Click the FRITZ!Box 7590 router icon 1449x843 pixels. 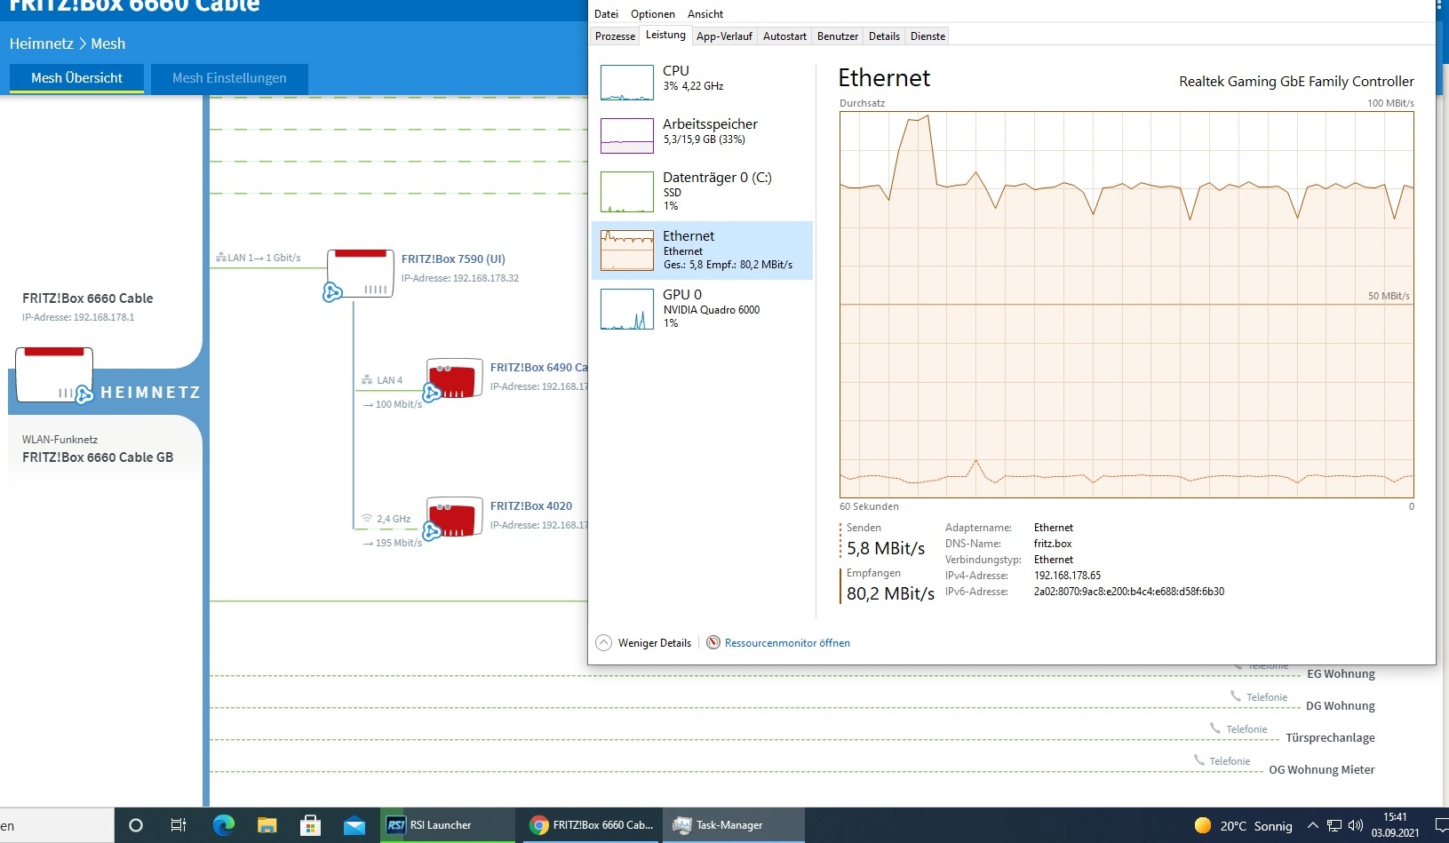click(x=361, y=274)
